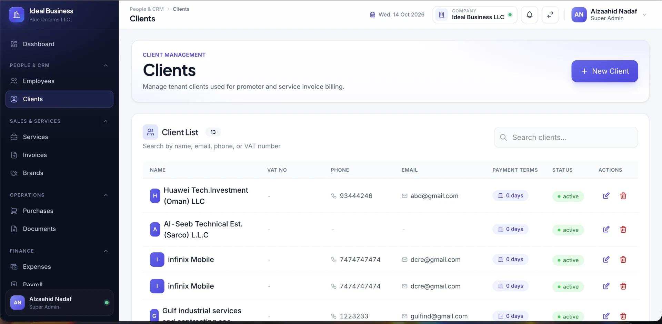The height and width of the screenshot is (324, 662).
Task: Collapse the Sales & Services section
Action: click(x=106, y=121)
